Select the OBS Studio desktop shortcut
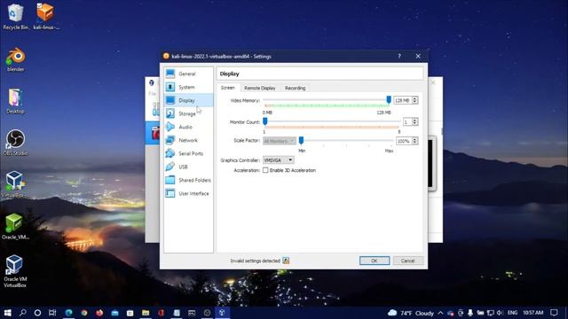568x319 pixels. [15, 143]
